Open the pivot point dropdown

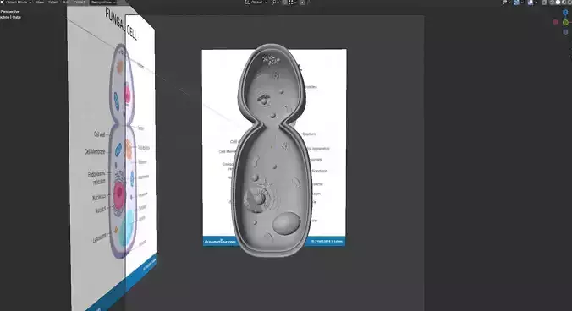[x=275, y=3]
